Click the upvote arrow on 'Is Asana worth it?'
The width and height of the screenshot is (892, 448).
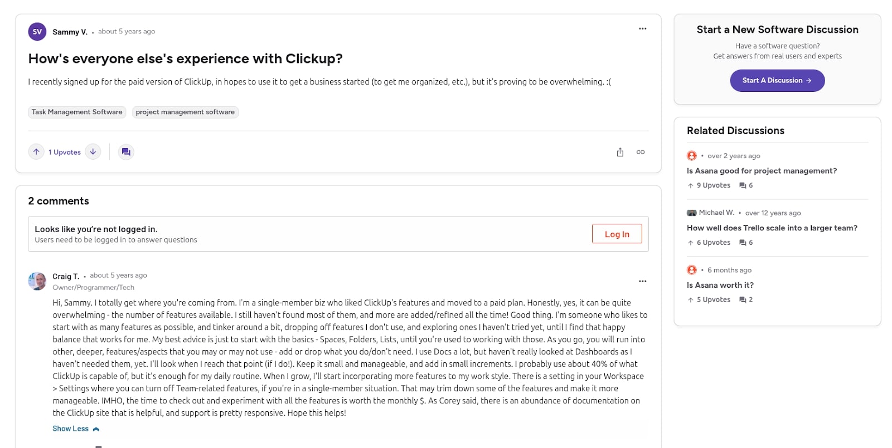pos(691,299)
